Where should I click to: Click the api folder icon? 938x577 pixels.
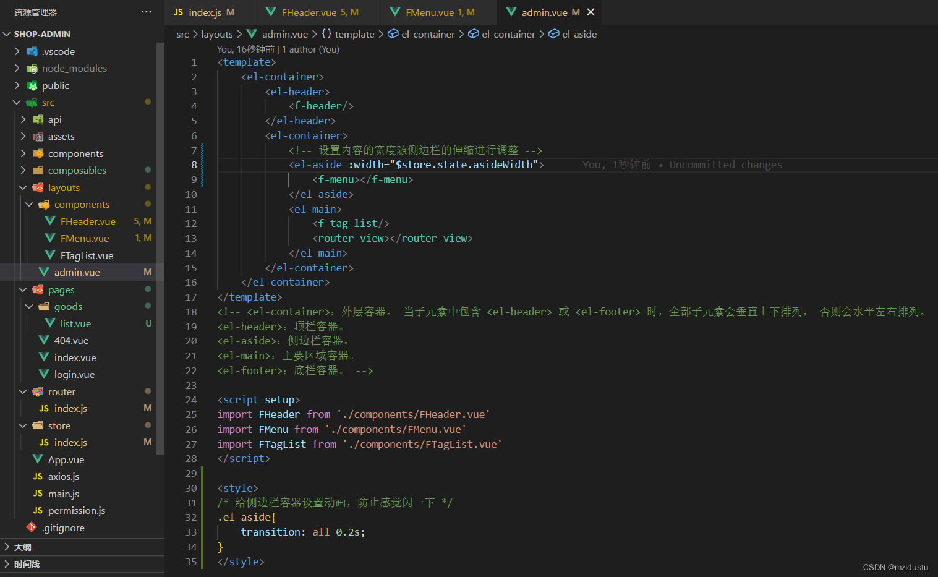coord(38,119)
